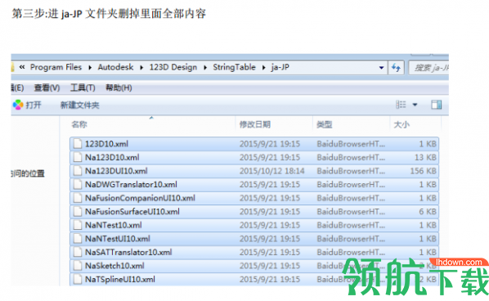Open the view options dropdown arrow
Viewport: 489px width, 301px height.
pos(415,105)
